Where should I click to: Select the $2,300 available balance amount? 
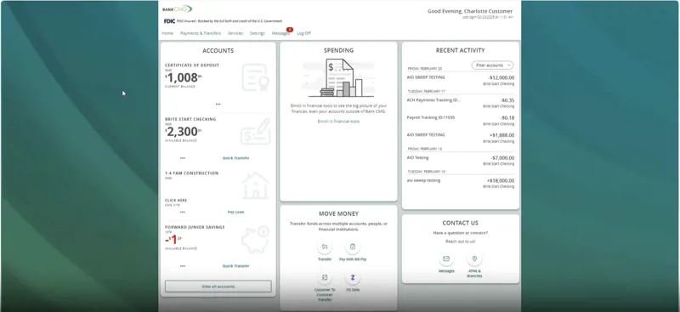184,132
